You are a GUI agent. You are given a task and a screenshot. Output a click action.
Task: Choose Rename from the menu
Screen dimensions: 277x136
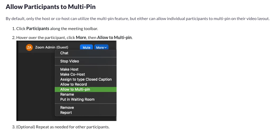(86, 94)
